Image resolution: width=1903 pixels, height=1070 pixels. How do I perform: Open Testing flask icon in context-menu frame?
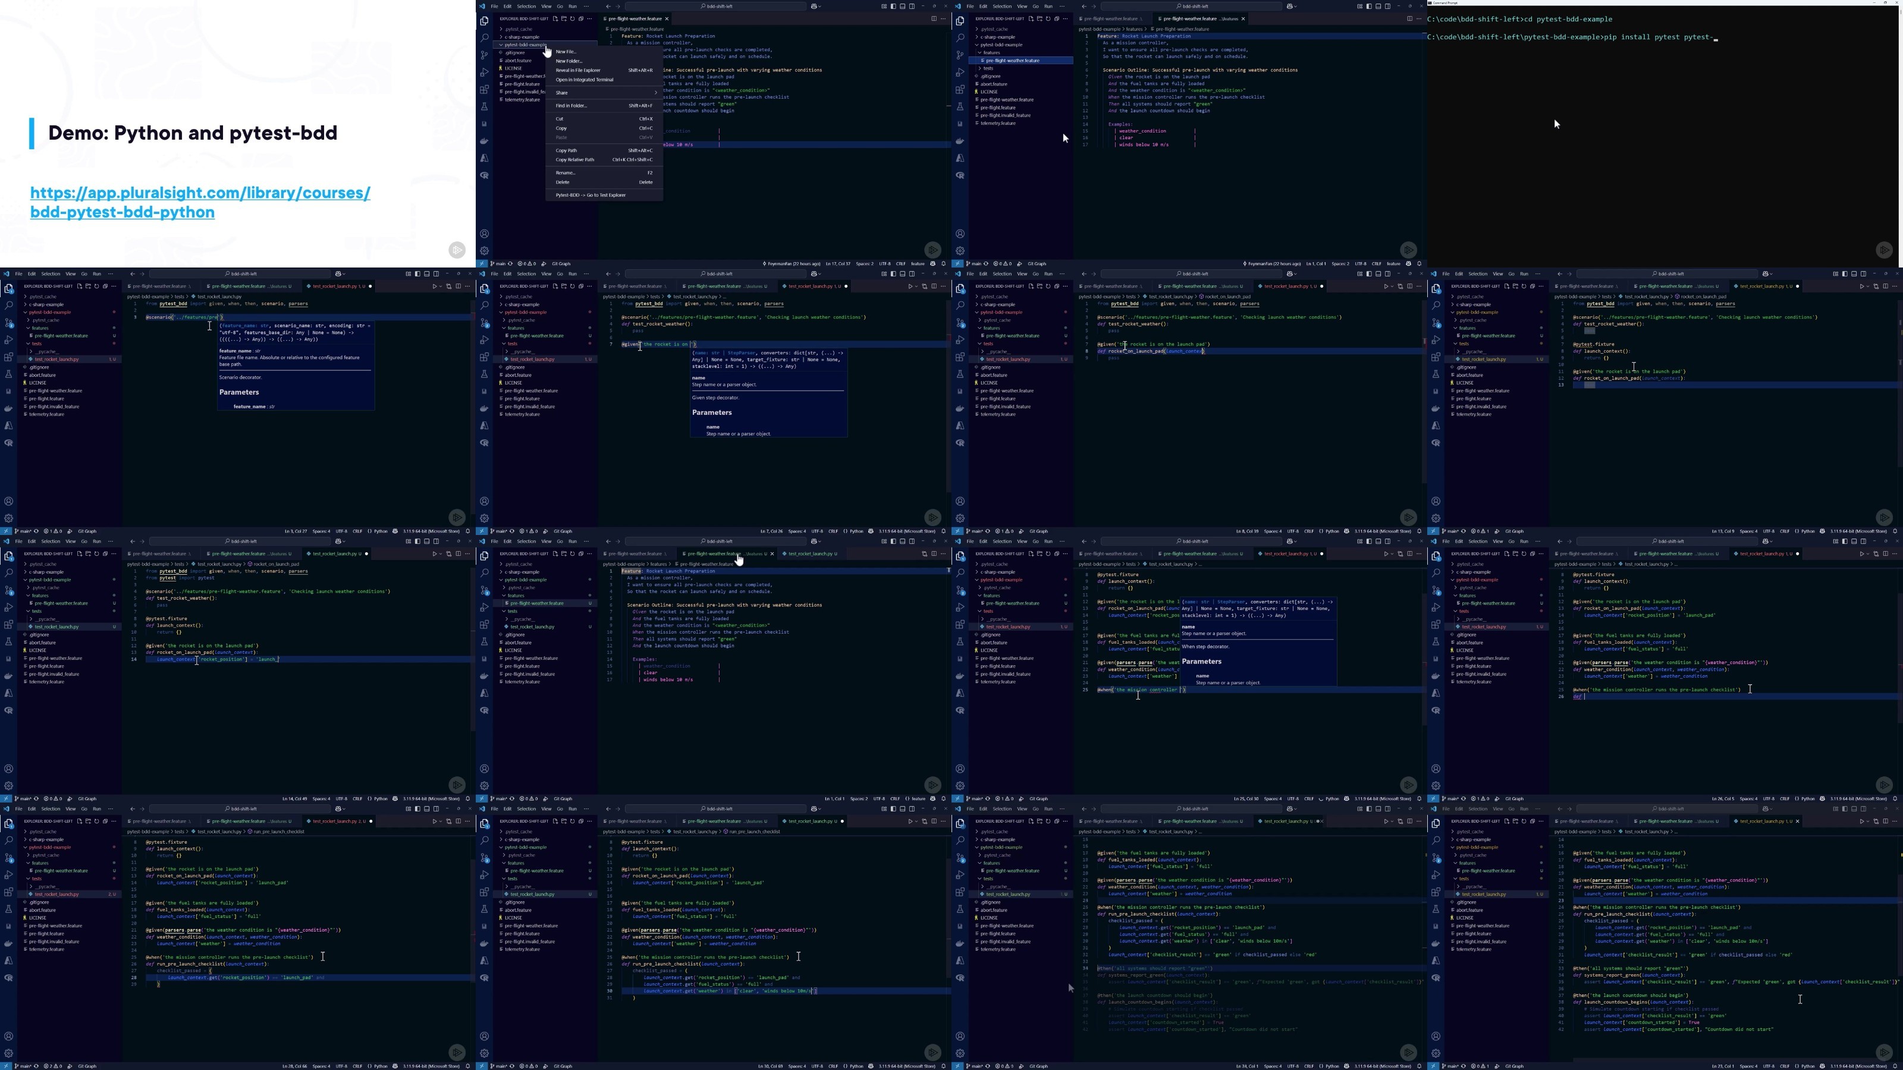(485, 107)
